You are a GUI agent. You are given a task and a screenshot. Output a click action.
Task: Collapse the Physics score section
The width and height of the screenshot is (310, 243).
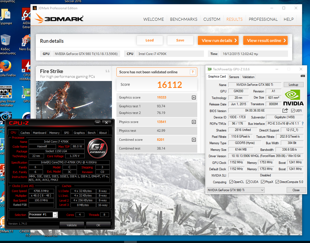(x=194, y=122)
